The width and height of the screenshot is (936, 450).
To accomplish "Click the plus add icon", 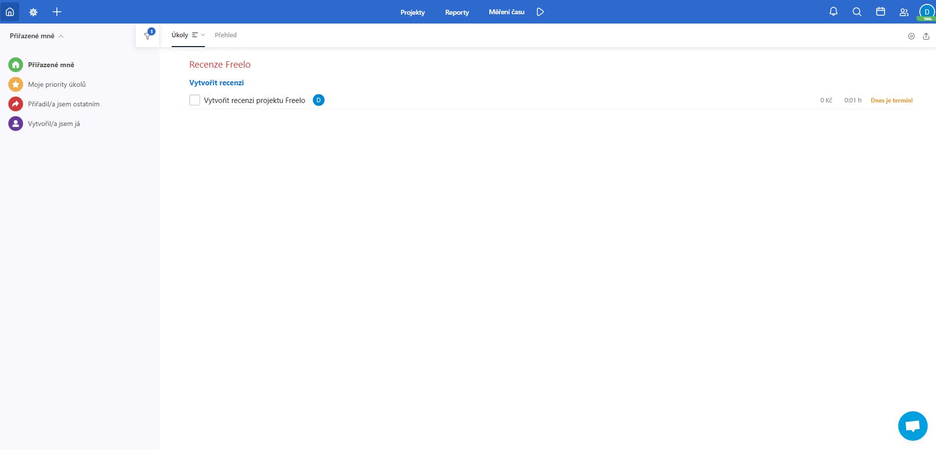I will (57, 12).
